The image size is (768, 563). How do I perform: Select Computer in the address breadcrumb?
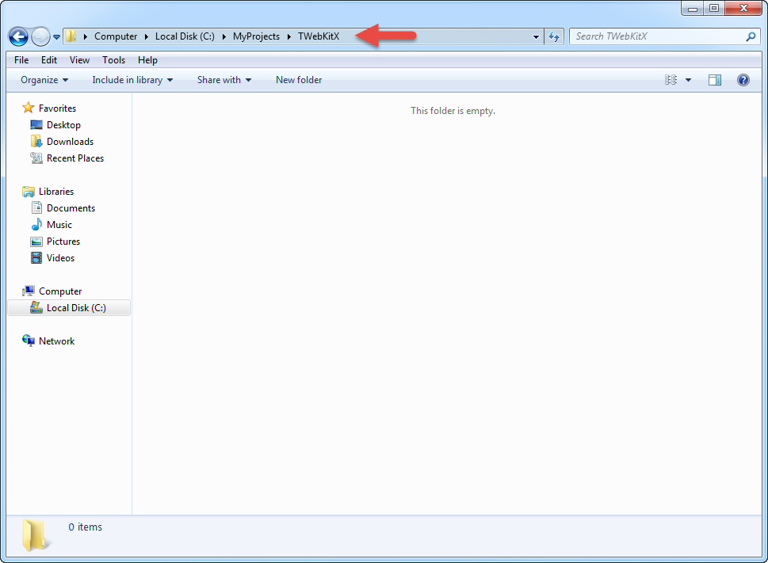click(116, 36)
